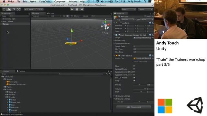207x116 pixels.
Task: Expand the Fonts folder
Action: [4, 87]
